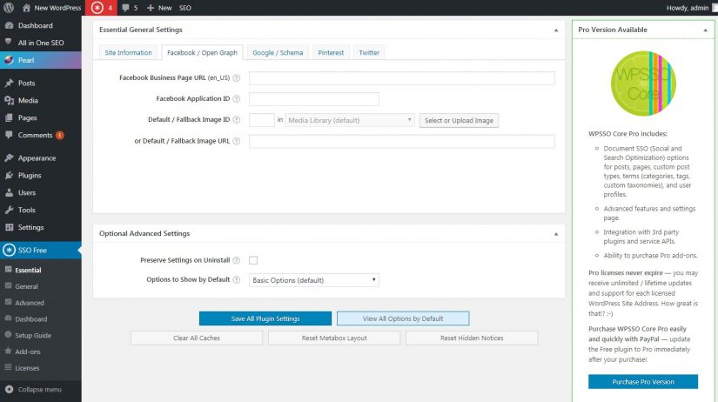718x402 pixels.
Task: Open the Add-ons submenu item
Action: coord(28,352)
